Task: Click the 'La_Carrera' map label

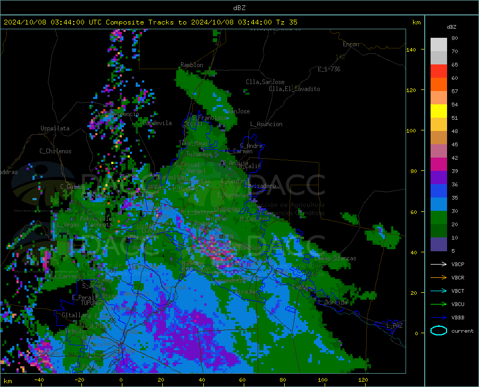Action: tap(64, 276)
